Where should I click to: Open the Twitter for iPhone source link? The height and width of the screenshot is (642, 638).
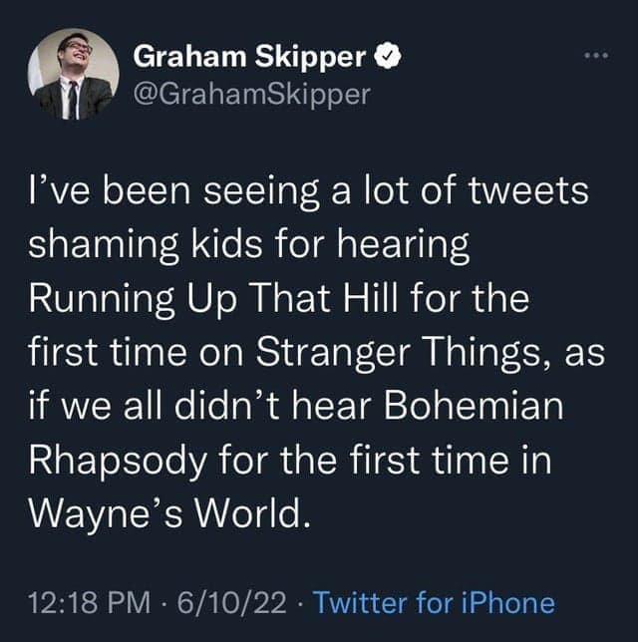(x=435, y=603)
